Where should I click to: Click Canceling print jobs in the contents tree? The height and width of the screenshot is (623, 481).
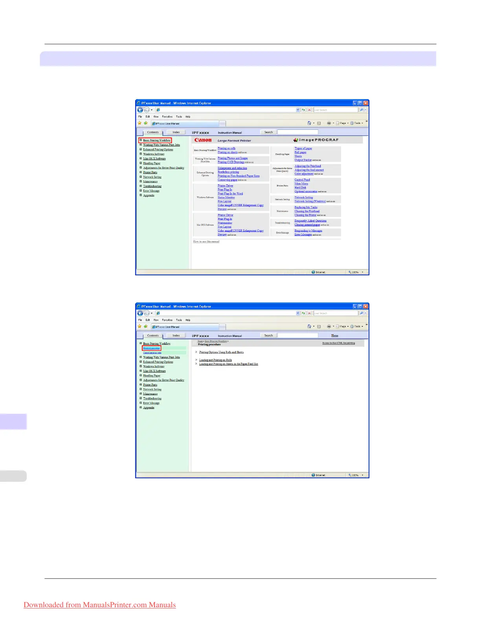point(152,353)
